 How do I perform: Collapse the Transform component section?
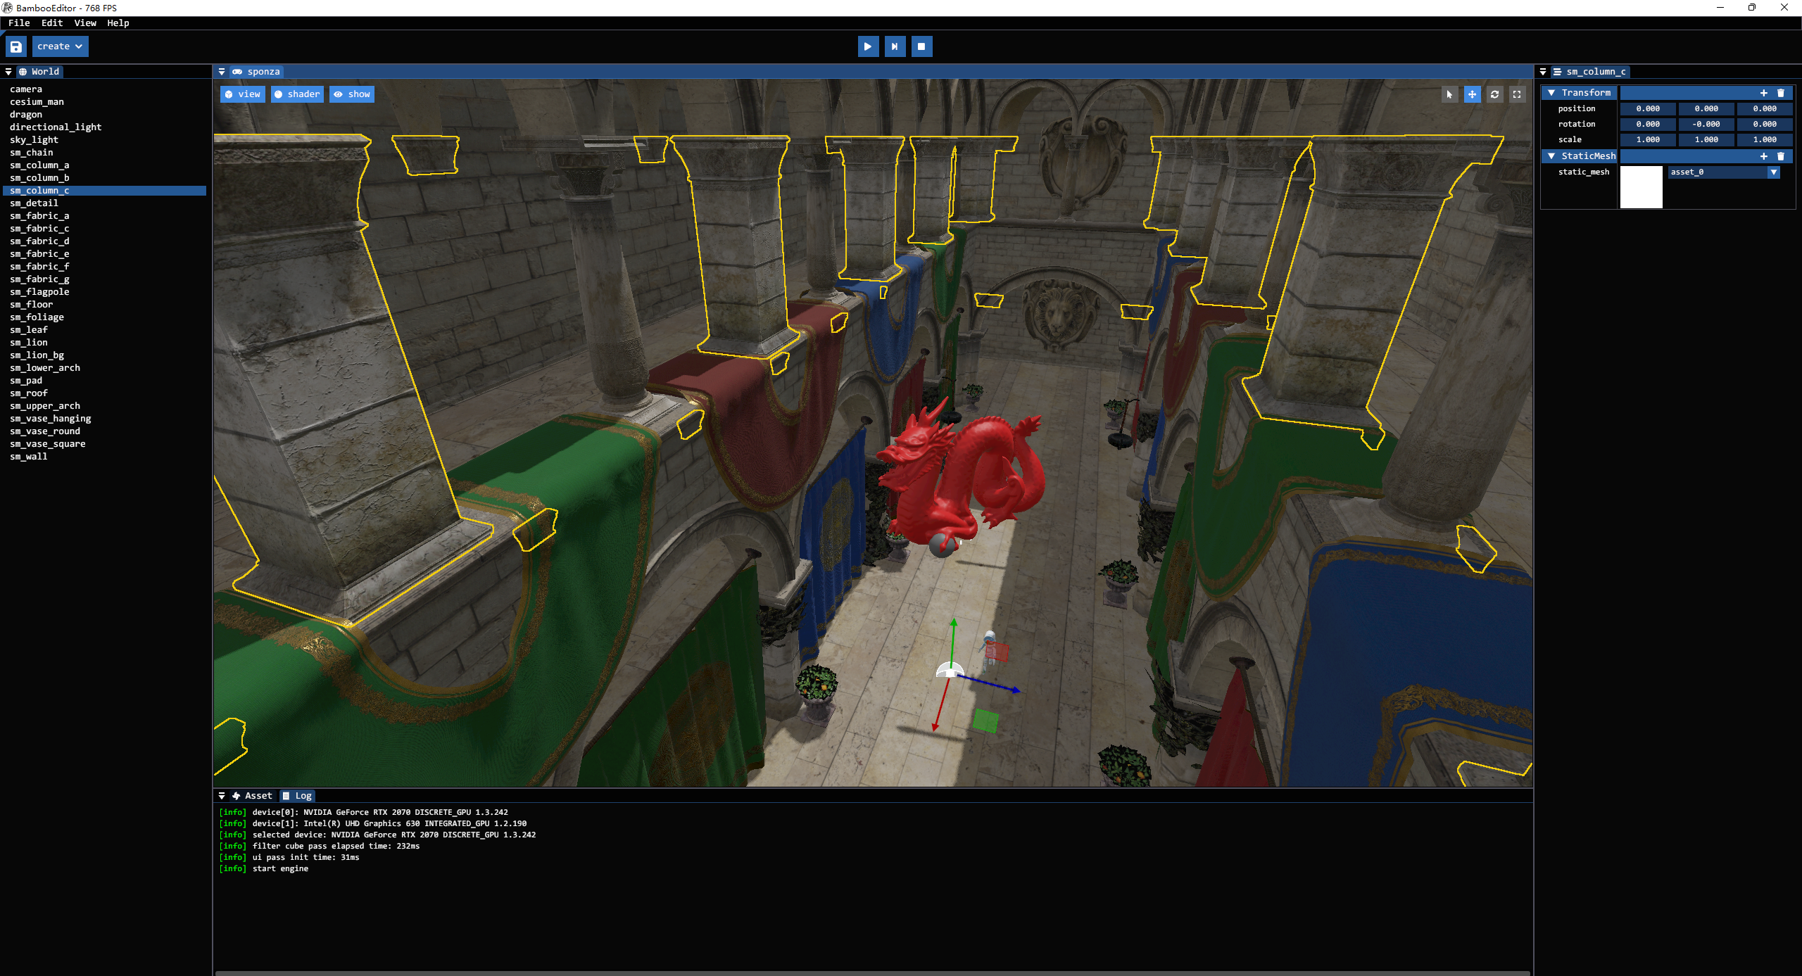(1551, 93)
